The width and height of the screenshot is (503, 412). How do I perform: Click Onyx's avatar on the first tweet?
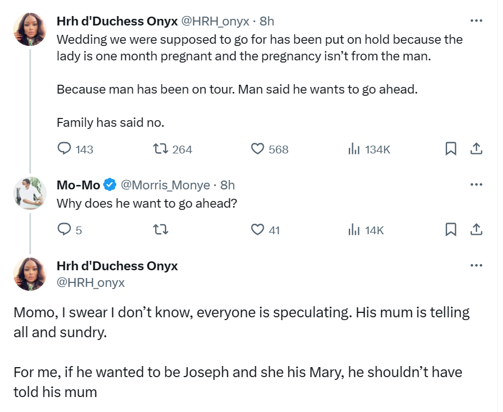30,30
